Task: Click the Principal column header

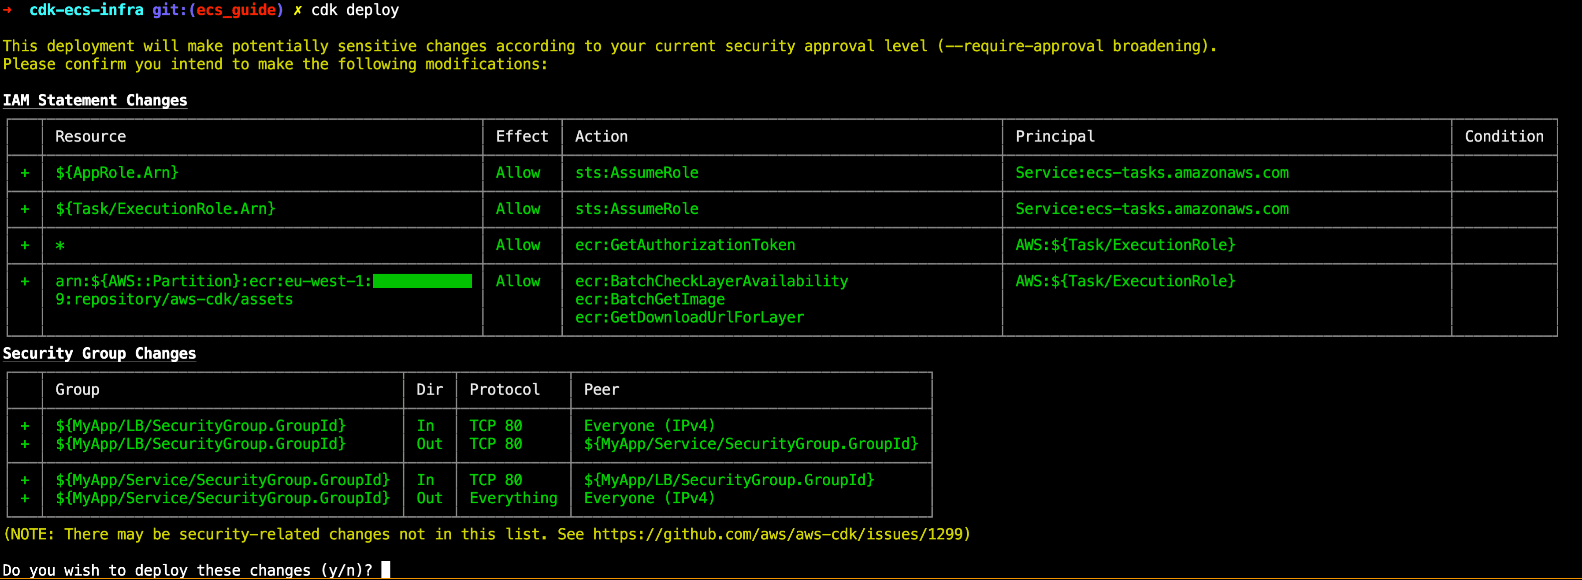Action: coord(1055,137)
